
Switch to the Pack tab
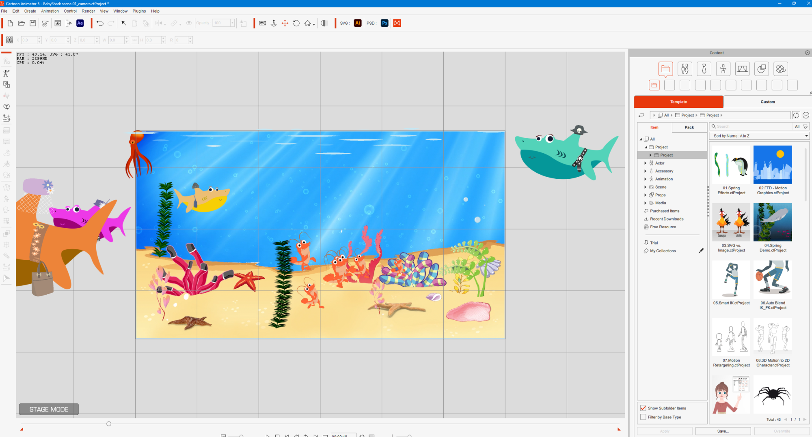pos(689,127)
